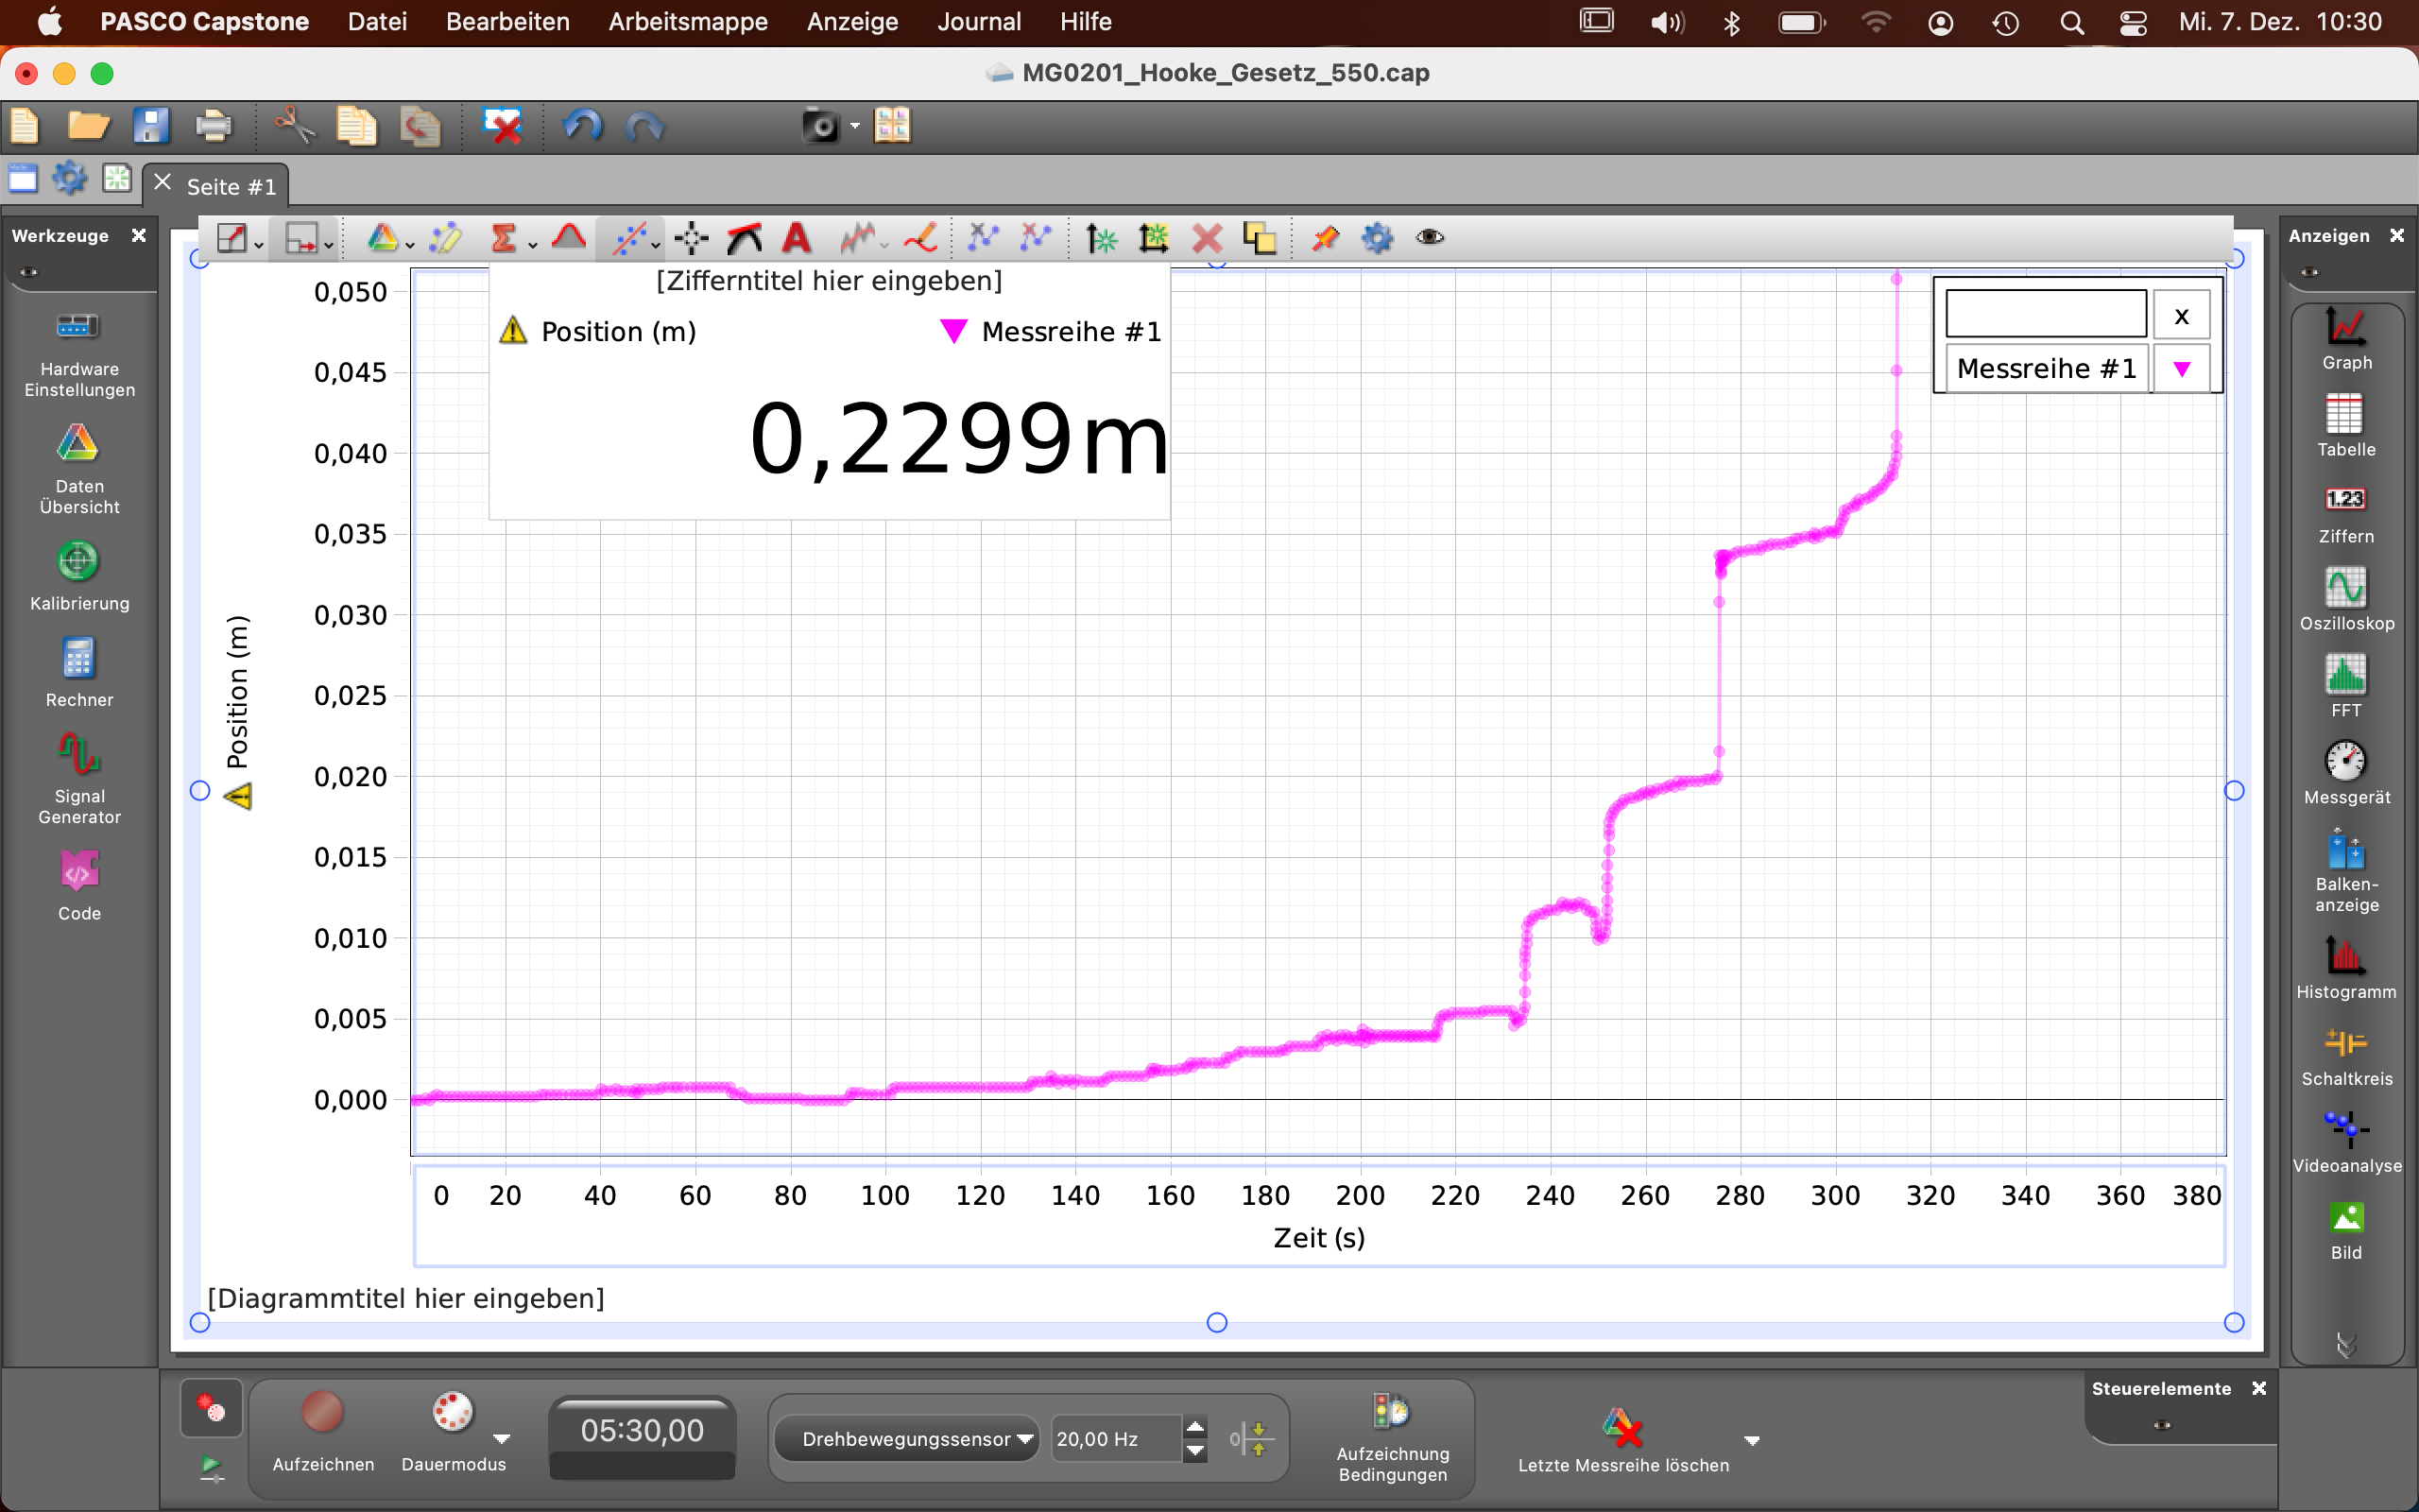2419x1512 pixels.
Task: Open curve fit options dropdown arrow
Action: click(x=656, y=245)
